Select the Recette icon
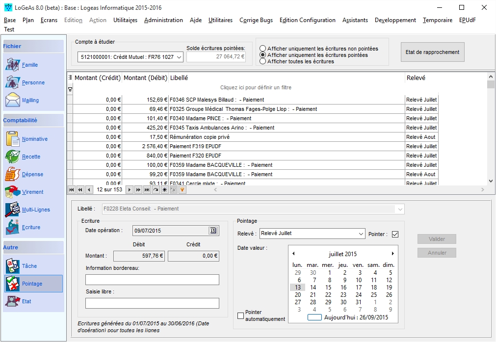 coord(13,157)
